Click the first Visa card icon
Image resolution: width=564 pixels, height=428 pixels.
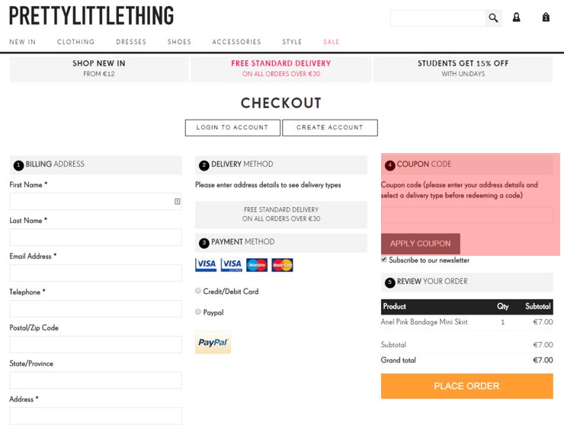click(206, 265)
